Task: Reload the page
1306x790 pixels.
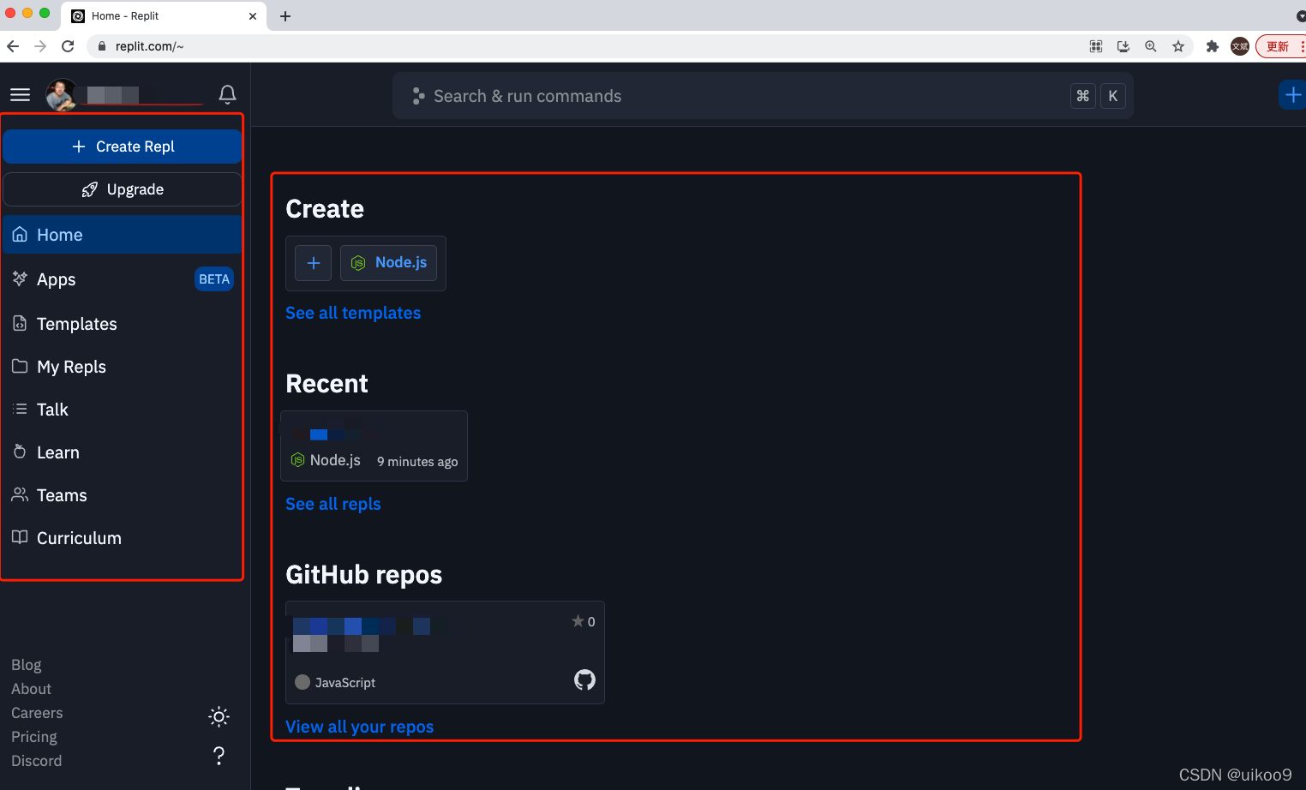Action: pos(68,46)
